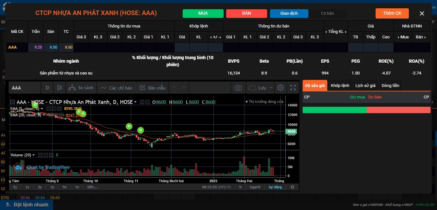Toggle percent scale on chart axis

pyautogui.click(x=240, y=187)
